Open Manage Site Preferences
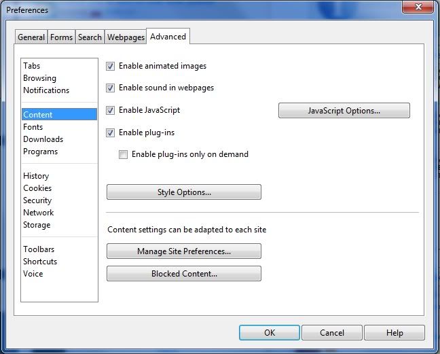The width and height of the screenshot is (440, 354). (184, 251)
